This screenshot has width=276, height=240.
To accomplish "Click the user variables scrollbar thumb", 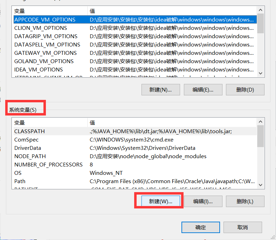I will (x=260, y=23).
